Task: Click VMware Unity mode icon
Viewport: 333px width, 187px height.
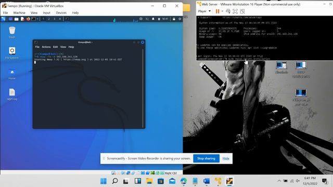Action: (x=242, y=11)
